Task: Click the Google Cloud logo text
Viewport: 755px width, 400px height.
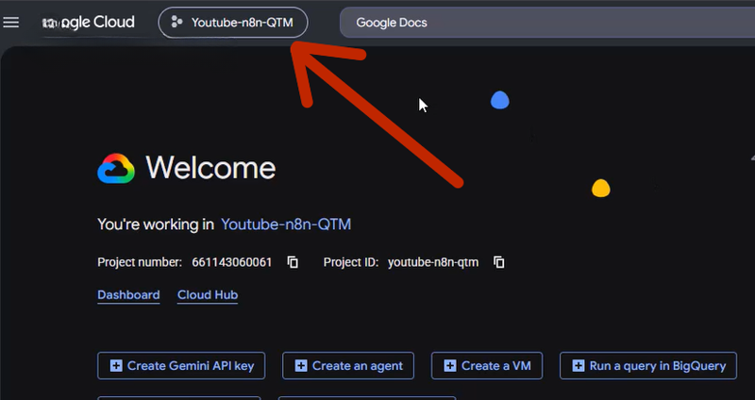Action: (89, 22)
